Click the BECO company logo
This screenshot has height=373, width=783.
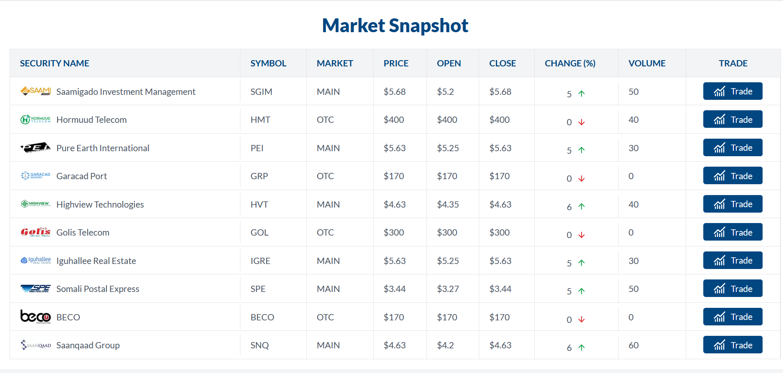pos(35,317)
